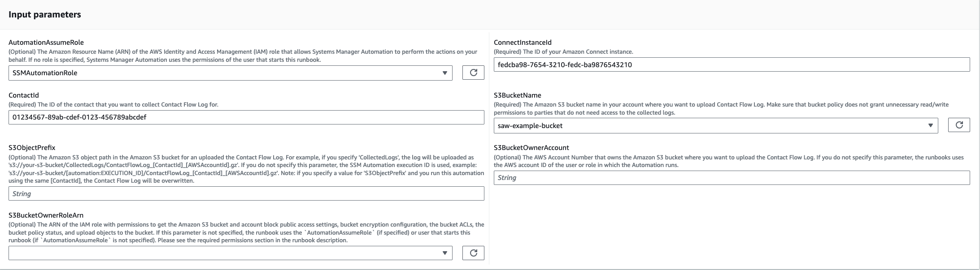The image size is (980, 270).
Task: Refresh the AutomationAssumeRole list
Action: pos(473,73)
